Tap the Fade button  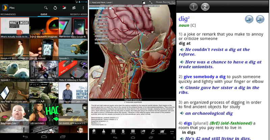coord(101,29)
